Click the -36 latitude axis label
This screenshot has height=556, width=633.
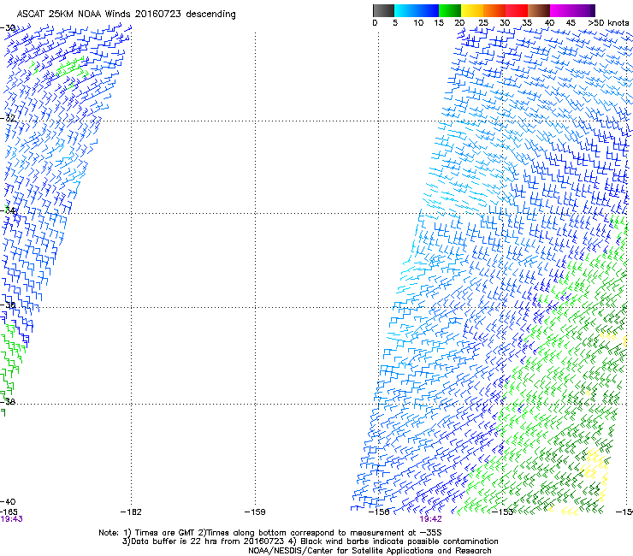pyautogui.click(x=8, y=305)
